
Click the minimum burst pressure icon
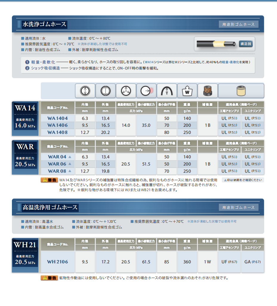point(146,91)
